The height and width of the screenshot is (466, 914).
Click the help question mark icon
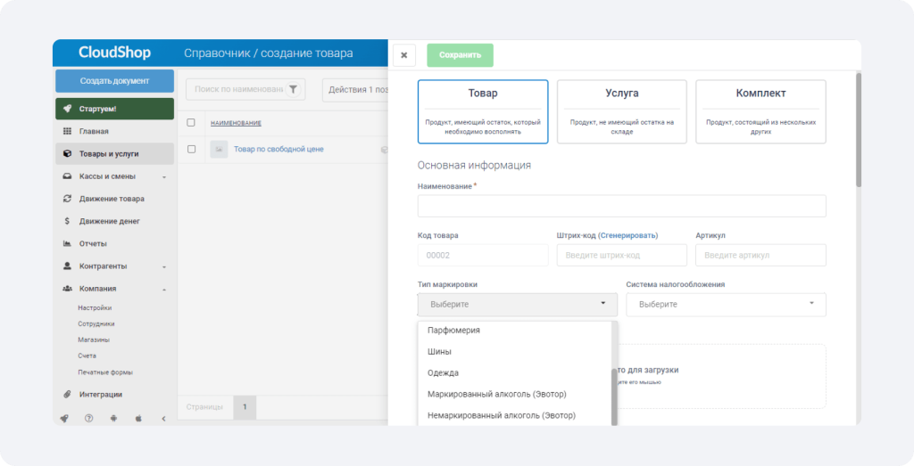pos(89,418)
